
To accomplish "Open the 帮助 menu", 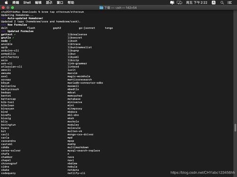I will coord(71,2).
